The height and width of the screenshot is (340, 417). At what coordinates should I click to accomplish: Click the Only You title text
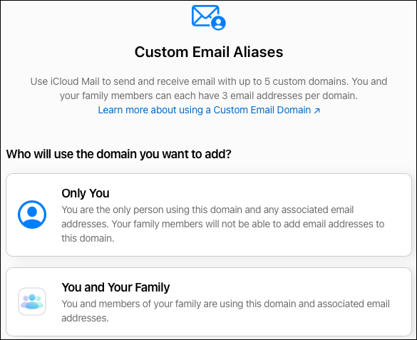[x=86, y=193]
